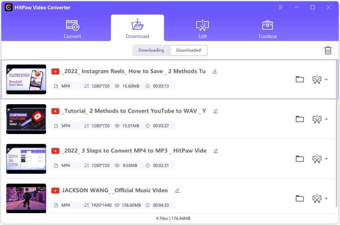Click the '4 Files | 176.44MB' status text
340x225 pixels.
(173, 219)
